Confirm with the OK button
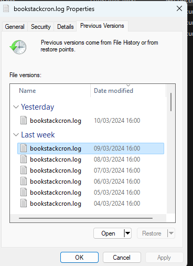This screenshot has width=193, height=266. [x=79, y=257]
